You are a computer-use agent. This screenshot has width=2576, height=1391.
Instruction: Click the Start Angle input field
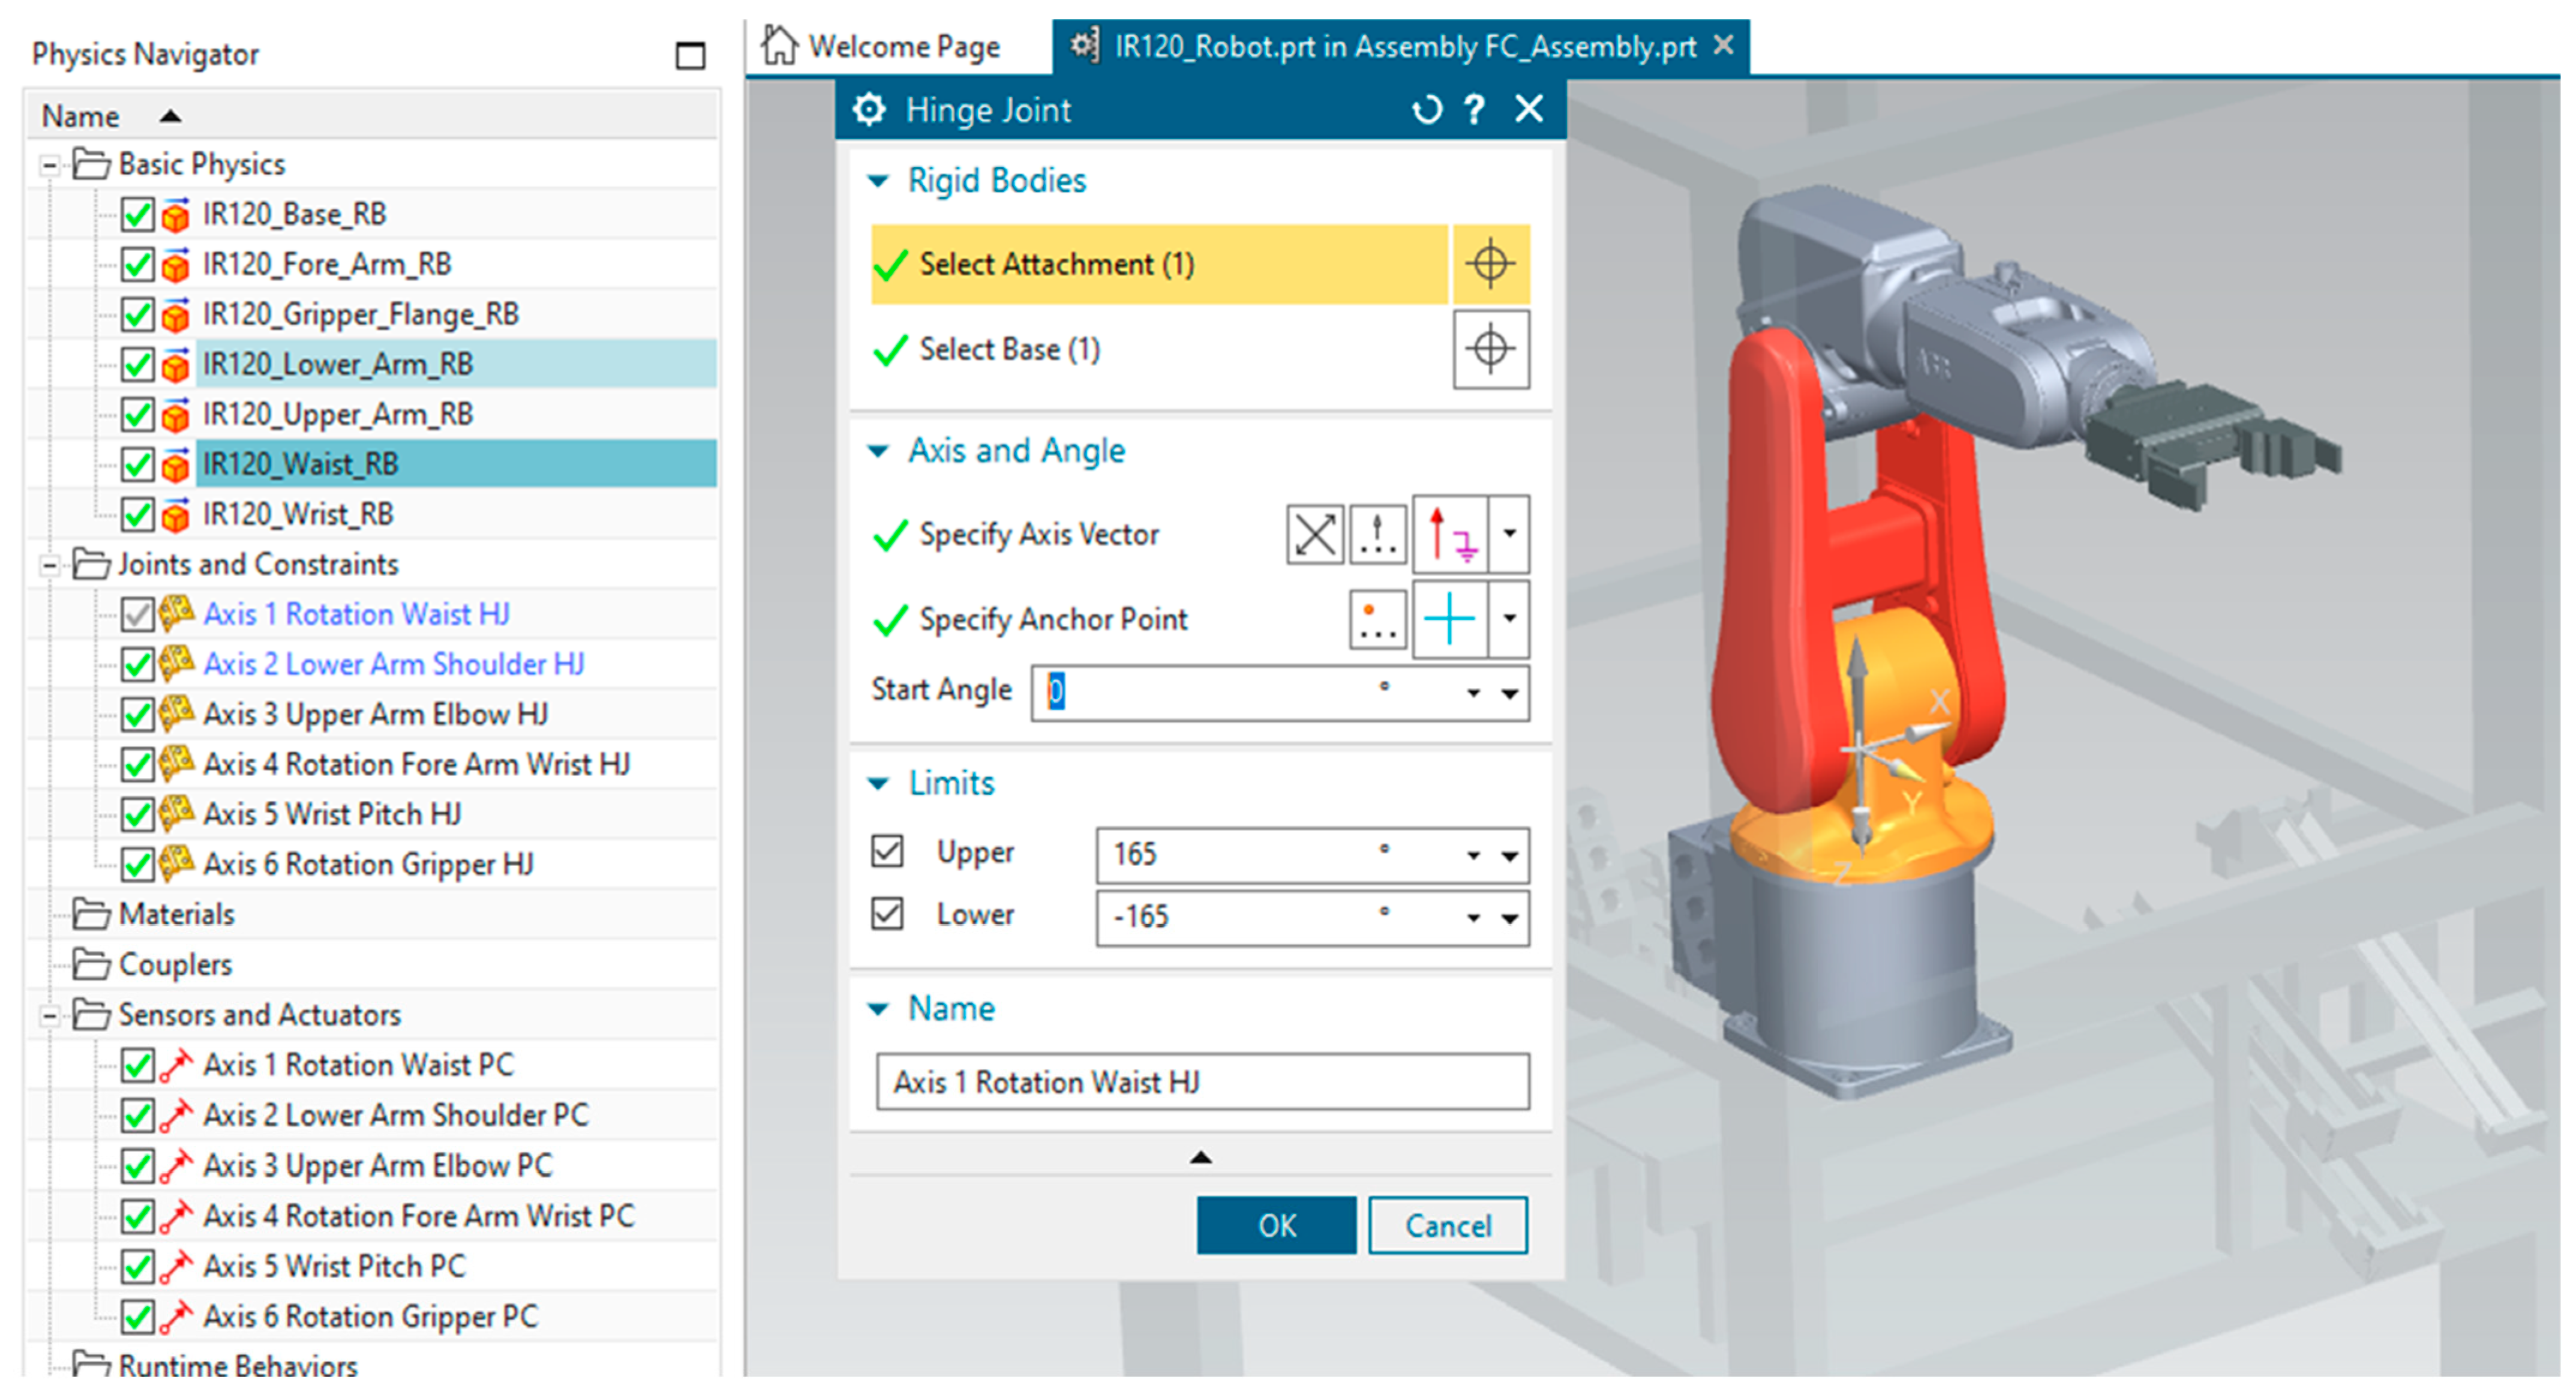tap(1200, 692)
